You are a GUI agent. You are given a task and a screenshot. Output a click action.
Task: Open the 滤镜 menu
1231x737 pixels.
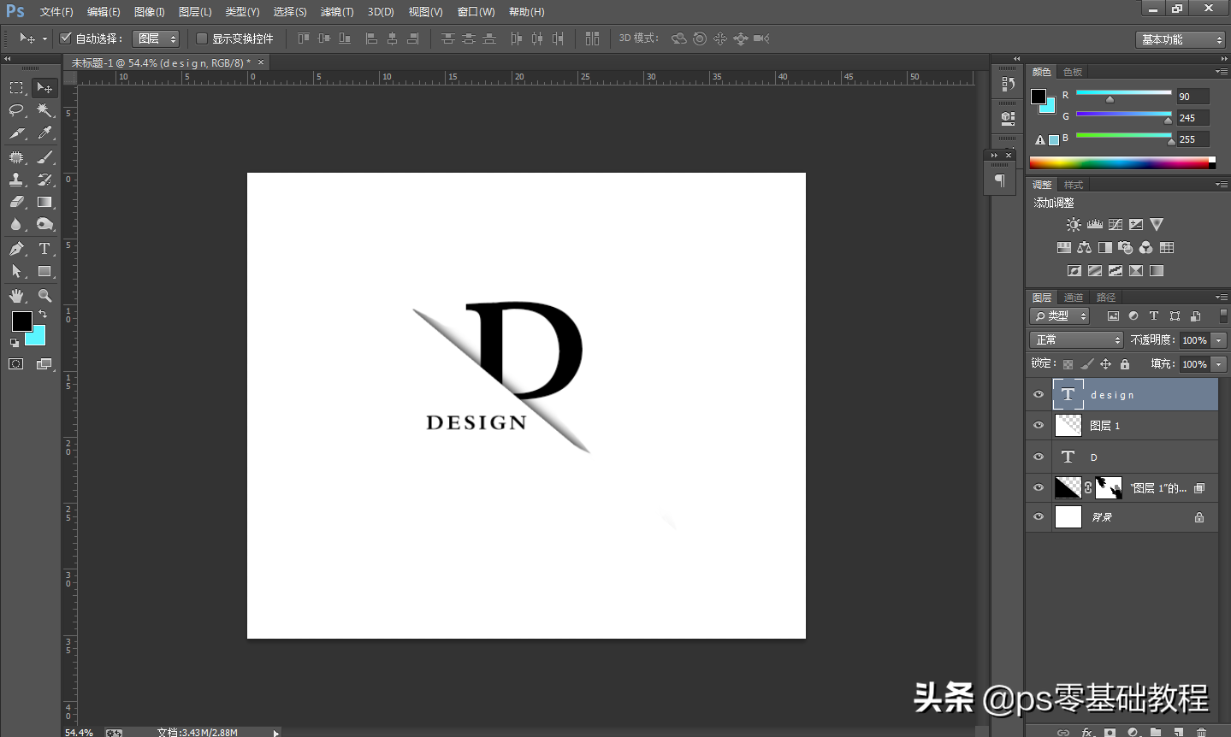(336, 11)
